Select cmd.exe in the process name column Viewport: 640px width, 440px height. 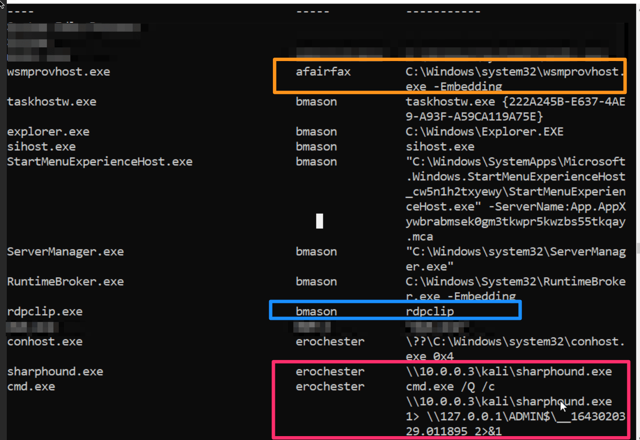point(31,387)
